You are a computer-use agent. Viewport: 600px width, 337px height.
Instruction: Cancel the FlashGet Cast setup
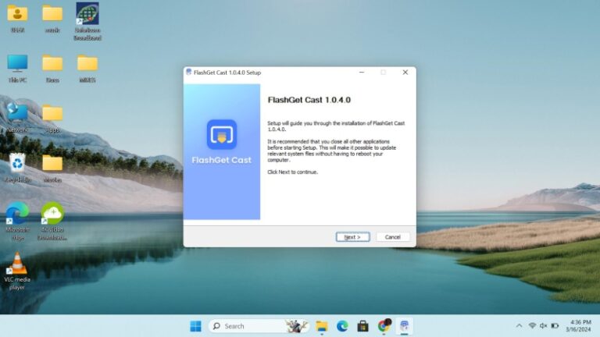tap(392, 237)
